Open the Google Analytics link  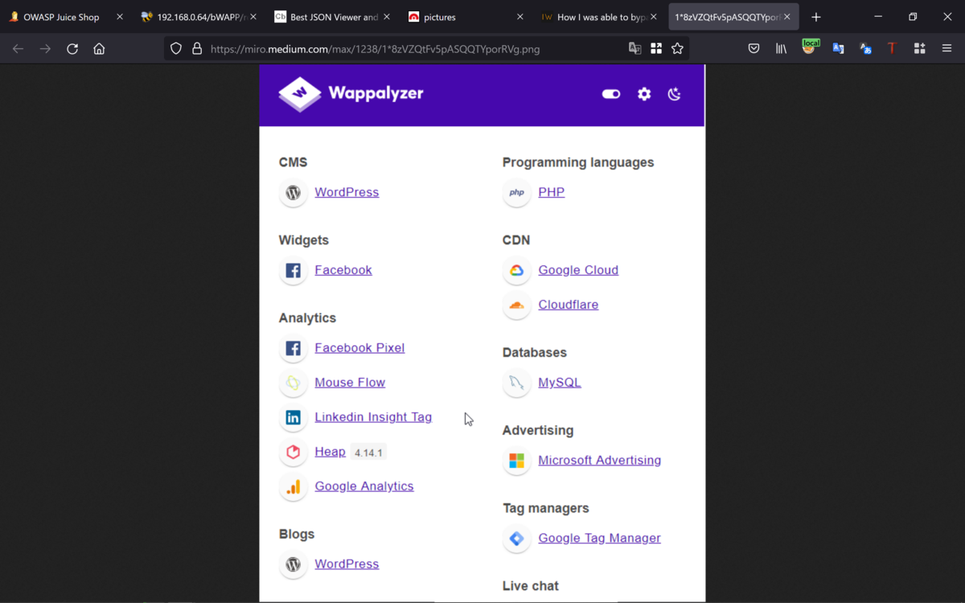[364, 486]
